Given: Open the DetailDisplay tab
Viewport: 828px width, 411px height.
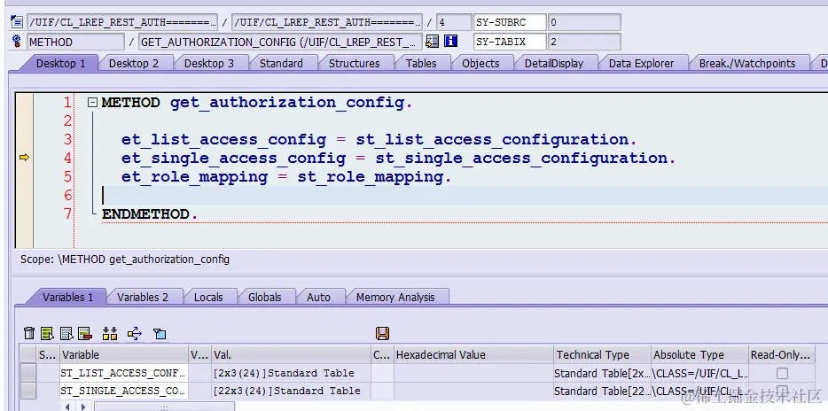Looking at the screenshot, I should 554,63.
